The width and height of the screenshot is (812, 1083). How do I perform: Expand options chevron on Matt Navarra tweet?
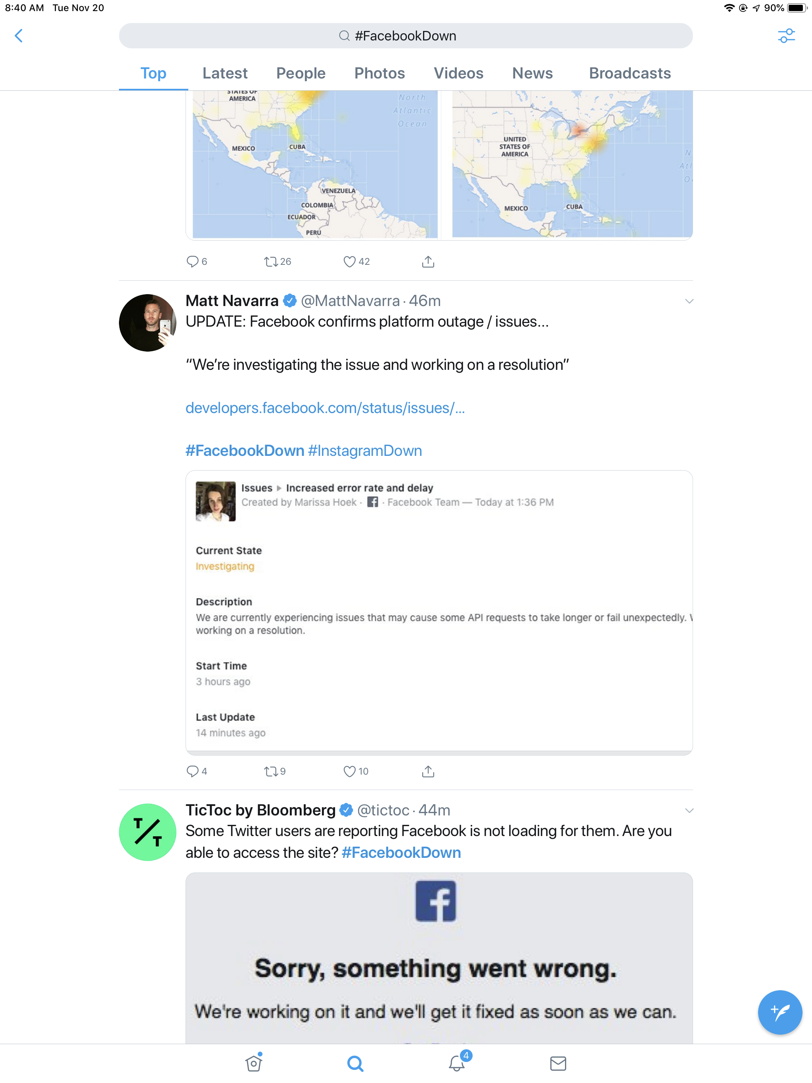(689, 301)
